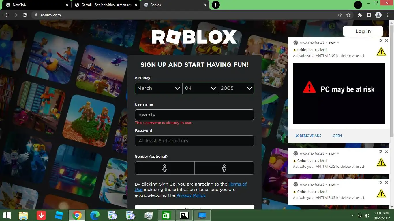
Task: Toggle the Chrome side panel icon
Action: point(369,15)
